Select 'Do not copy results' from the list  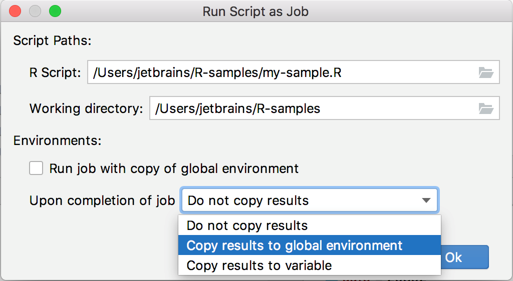click(247, 225)
